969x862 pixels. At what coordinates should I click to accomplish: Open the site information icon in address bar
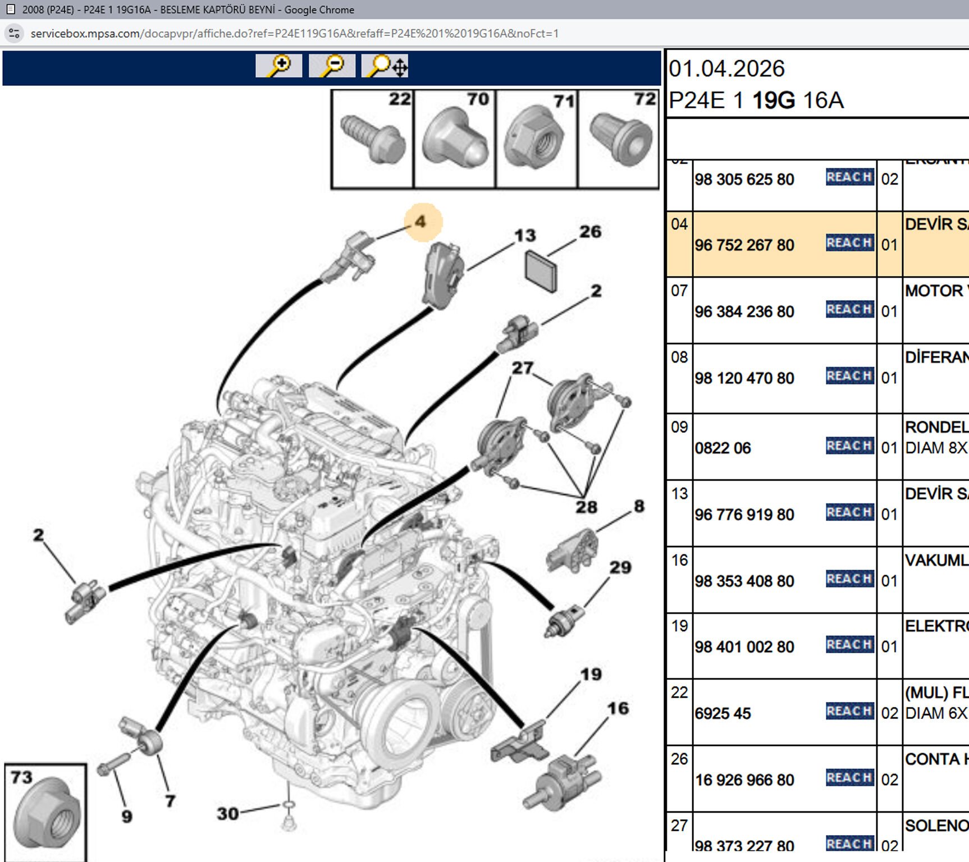tap(14, 33)
